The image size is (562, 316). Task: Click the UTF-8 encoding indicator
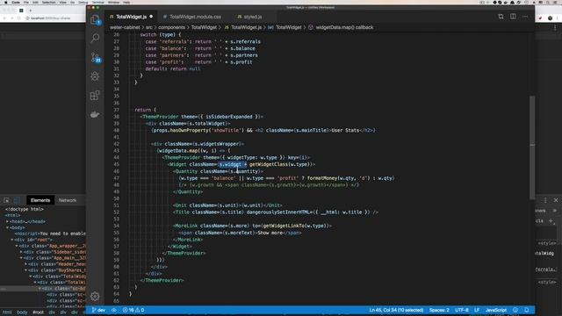pyautogui.click(x=462, y=310)
